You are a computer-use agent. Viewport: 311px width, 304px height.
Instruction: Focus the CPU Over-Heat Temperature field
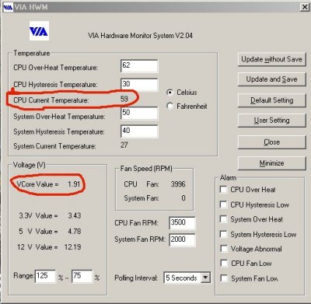click(139, 66)
